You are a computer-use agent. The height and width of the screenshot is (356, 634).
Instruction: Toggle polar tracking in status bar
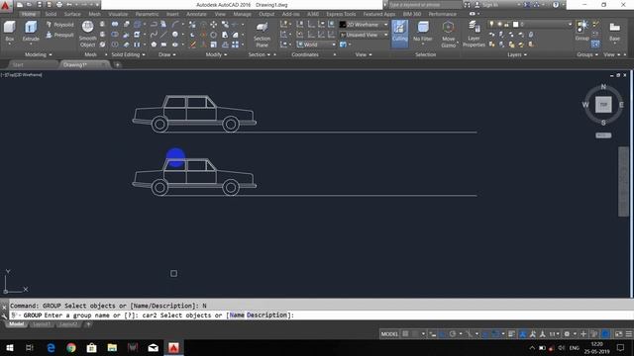pos(453,334)
